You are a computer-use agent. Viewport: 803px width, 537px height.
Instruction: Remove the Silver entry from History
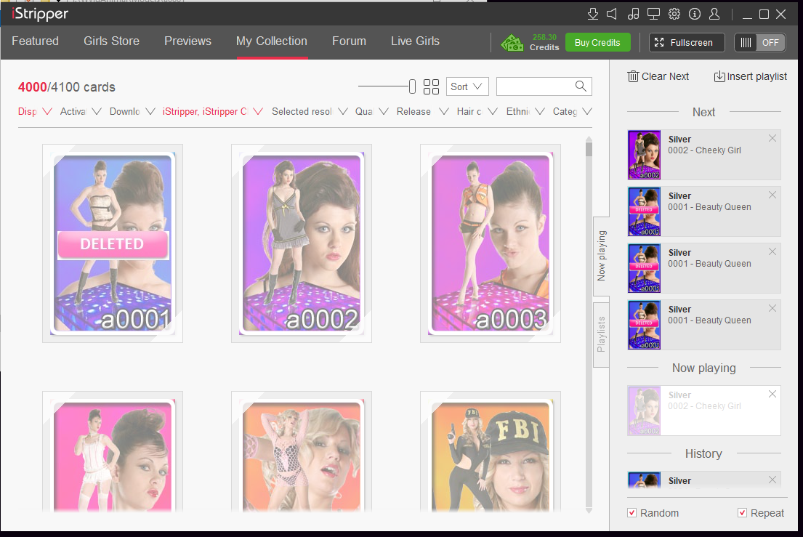click(772, 480)
